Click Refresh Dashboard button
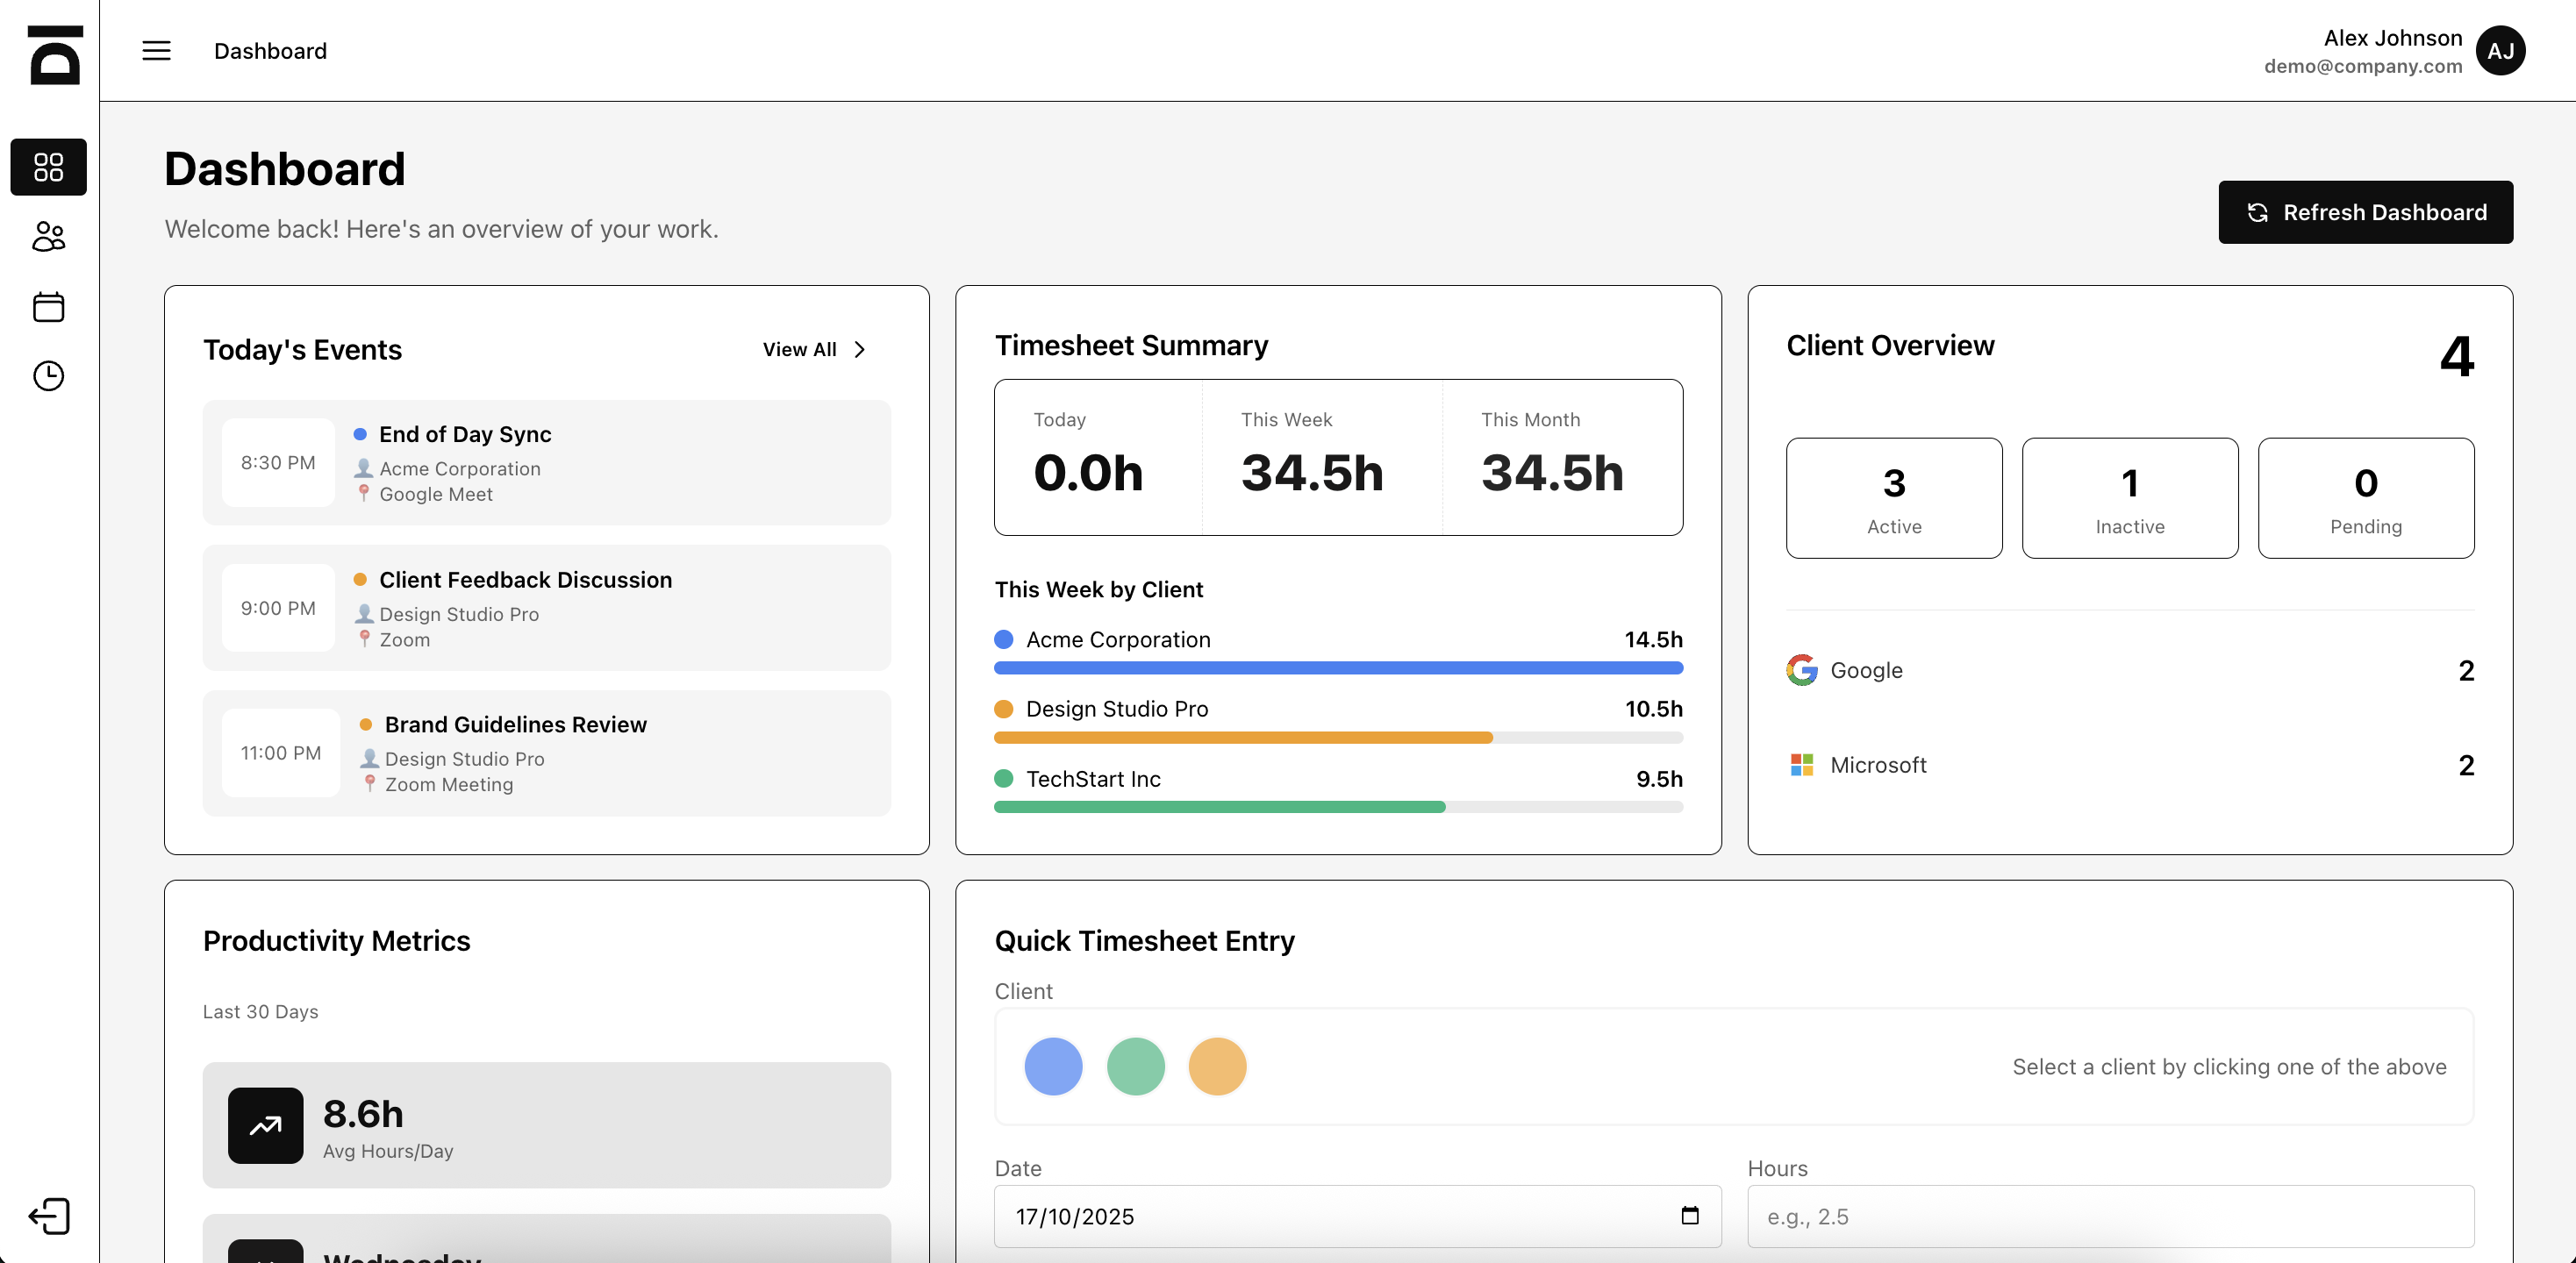 (2365, 212)
